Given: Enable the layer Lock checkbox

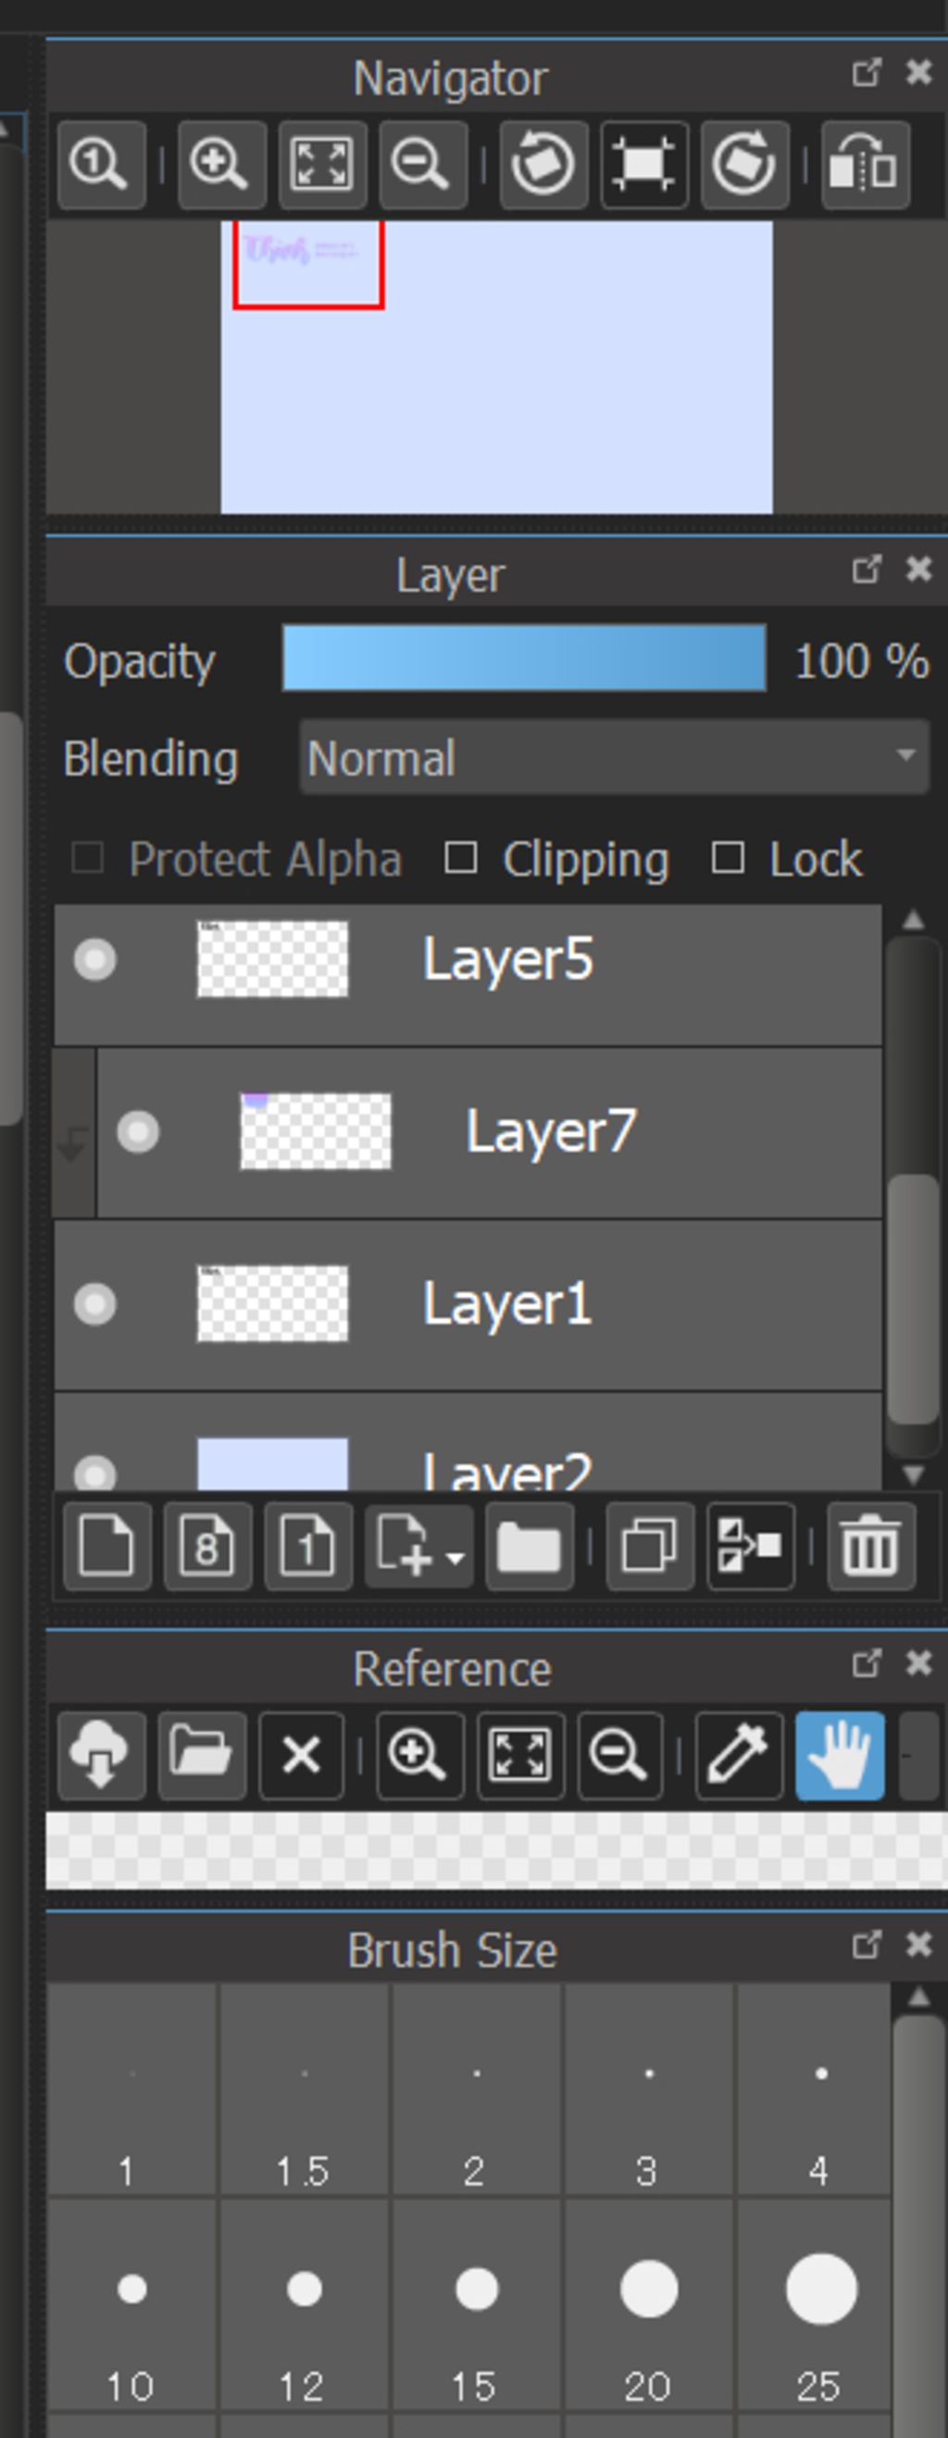Looking at the screenshot, I should pos(728,858).
